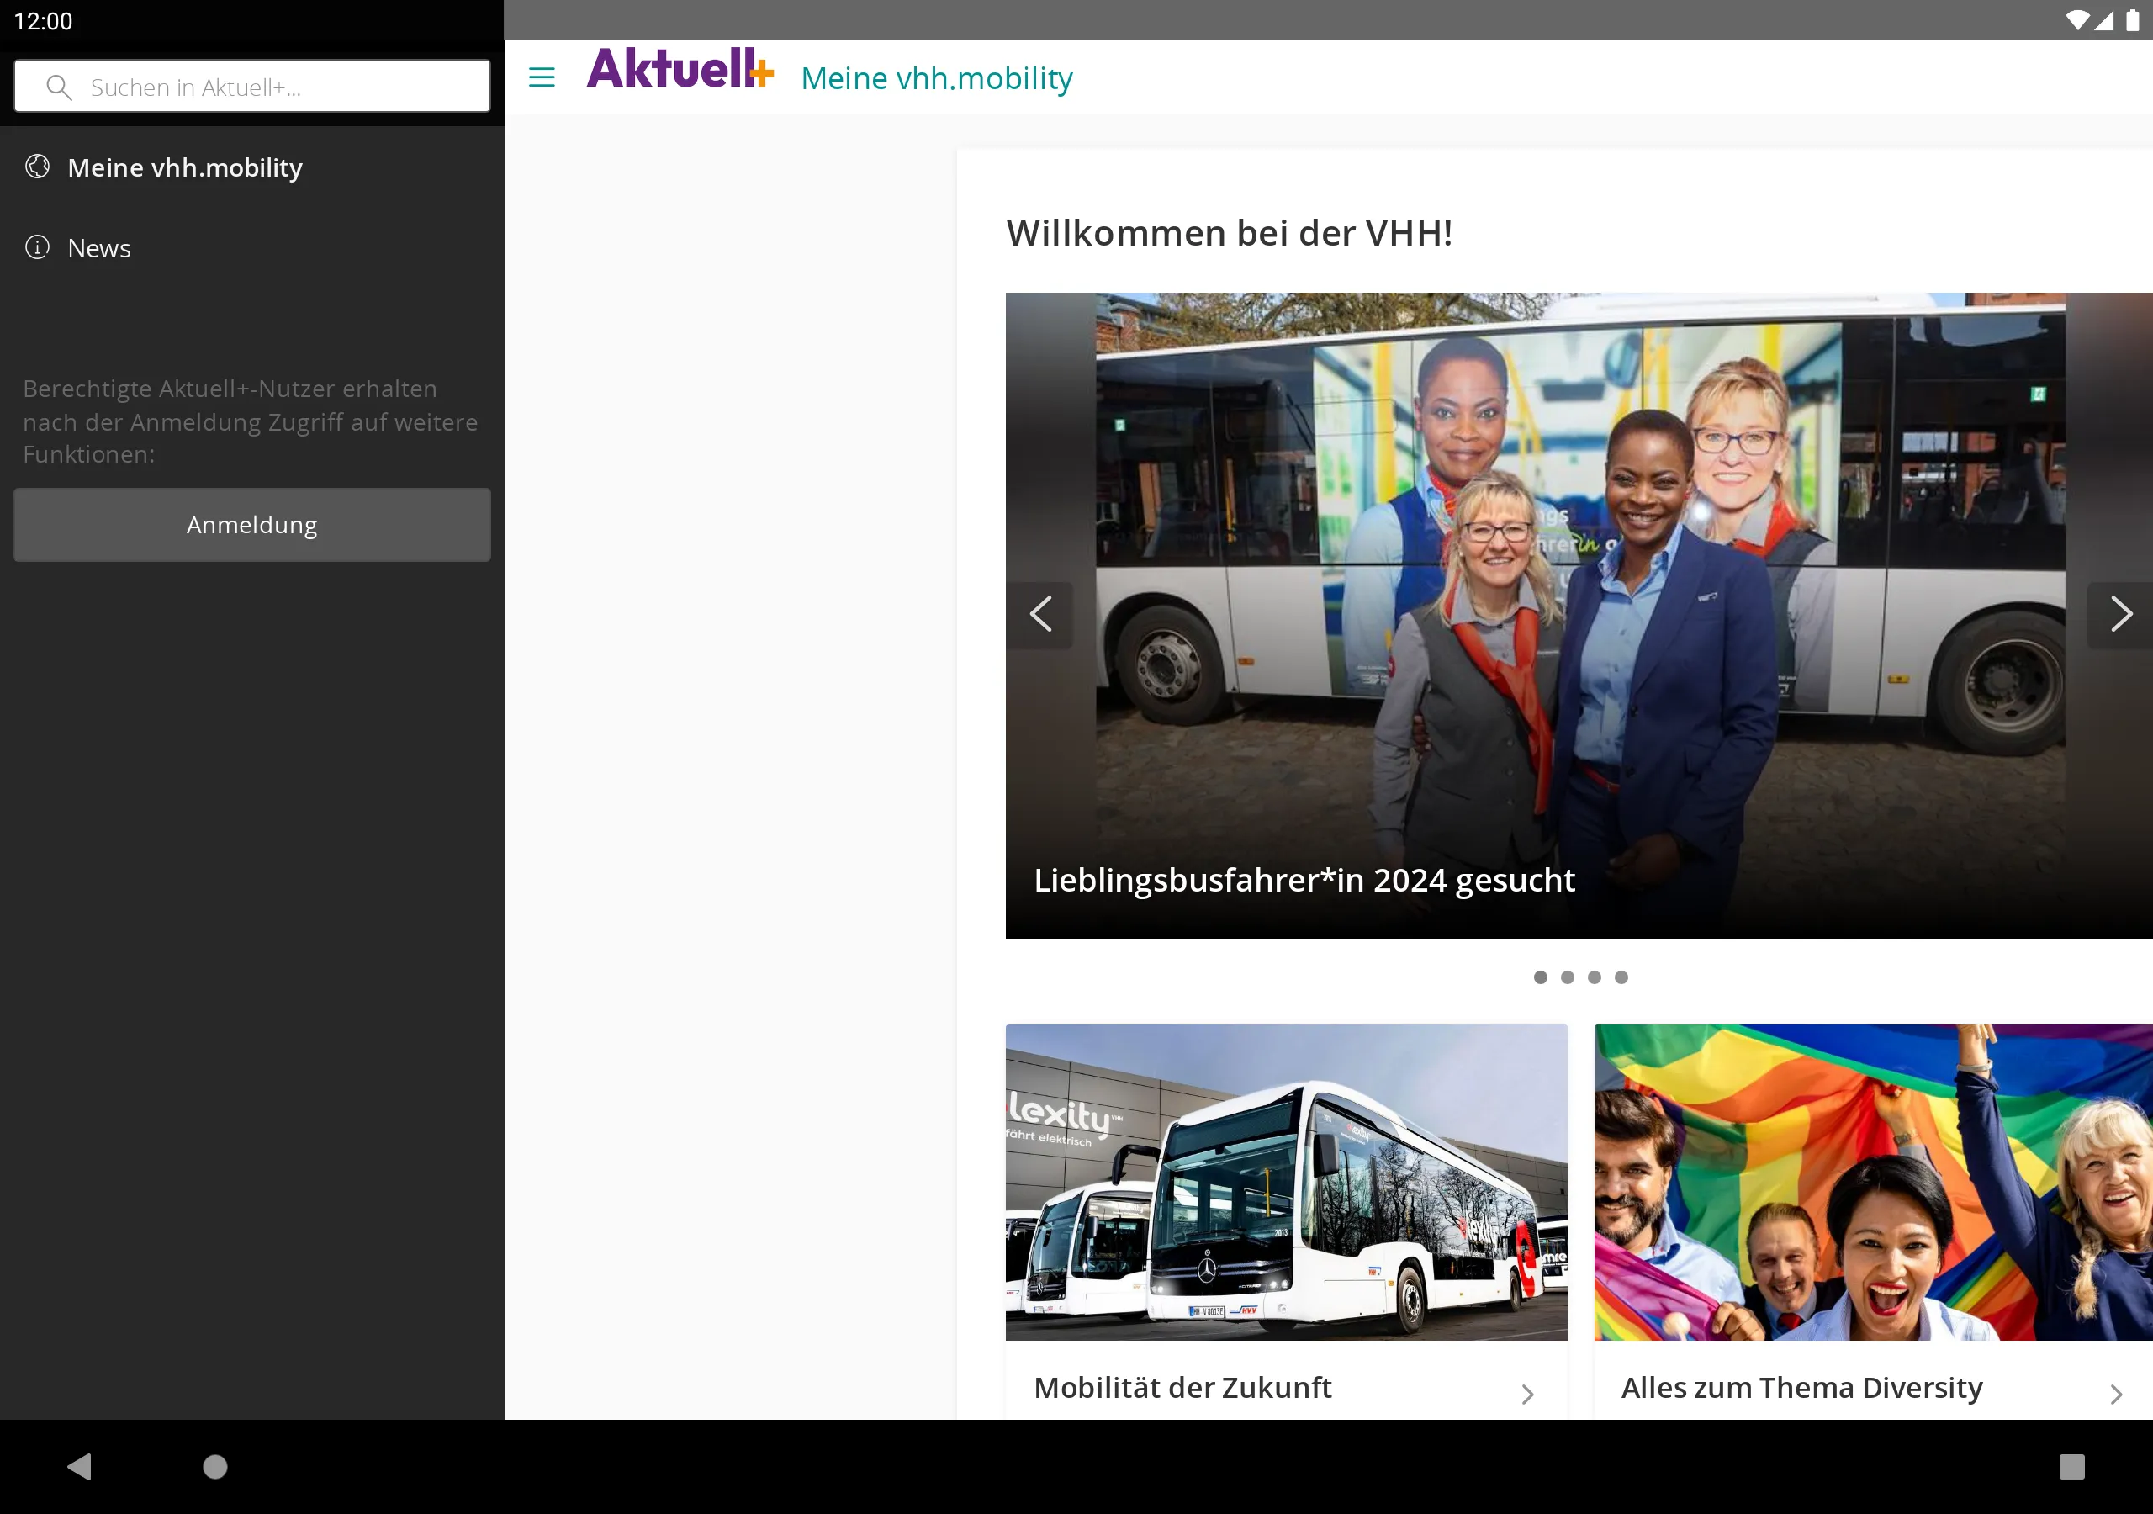2153x1514 pixels.
Task: Click the Anmeldung login button
Action: coord(252,524)
